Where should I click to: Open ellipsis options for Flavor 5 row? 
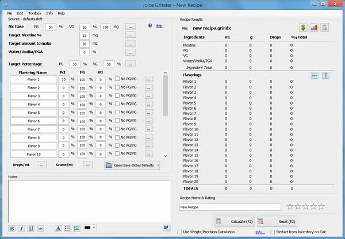(x=149, y=113)
